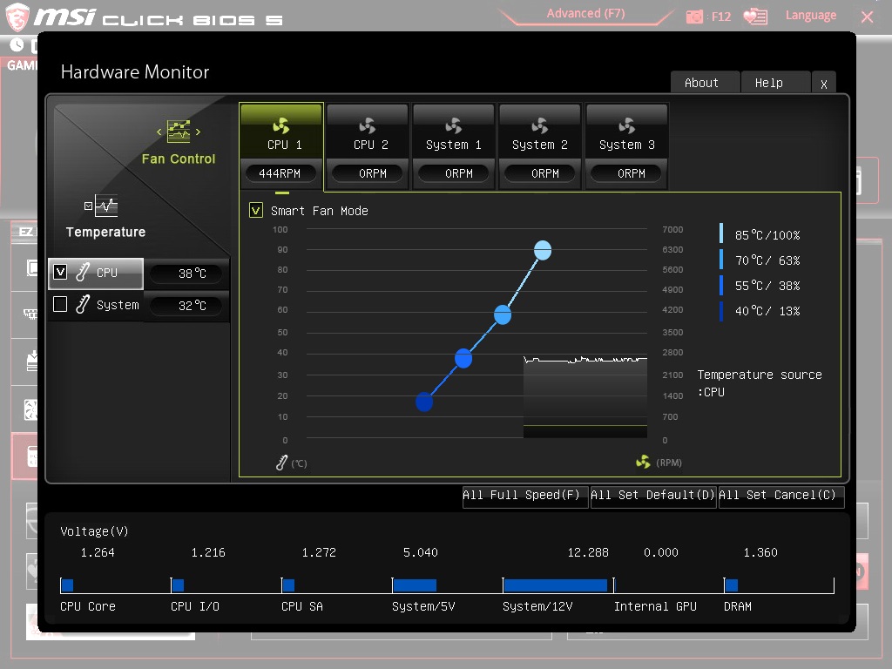Open the About tab
Viewport: 892px width, 669px height.
[x=705, y=83]
